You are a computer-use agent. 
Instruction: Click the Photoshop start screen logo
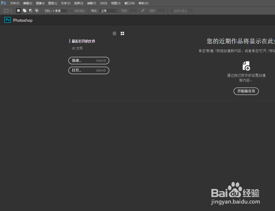pyautogui.click(x=7, y=20)
